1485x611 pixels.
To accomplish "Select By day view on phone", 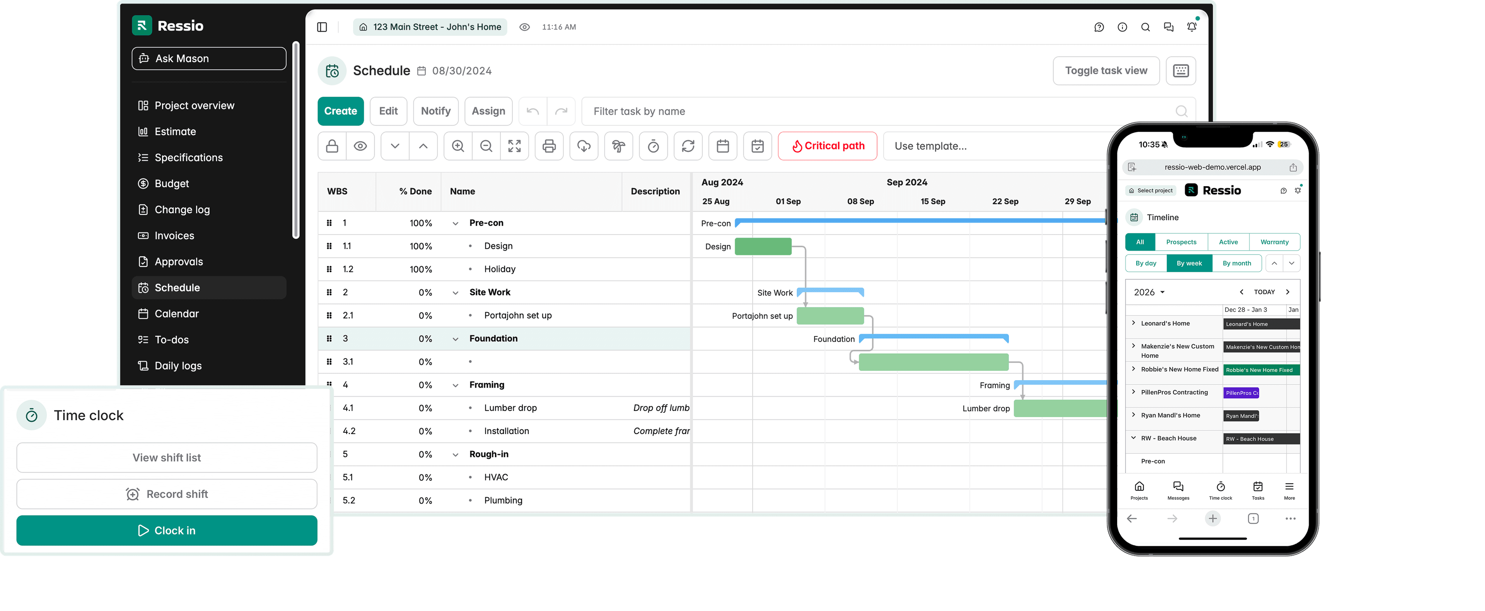I will tap(1145, 264).
